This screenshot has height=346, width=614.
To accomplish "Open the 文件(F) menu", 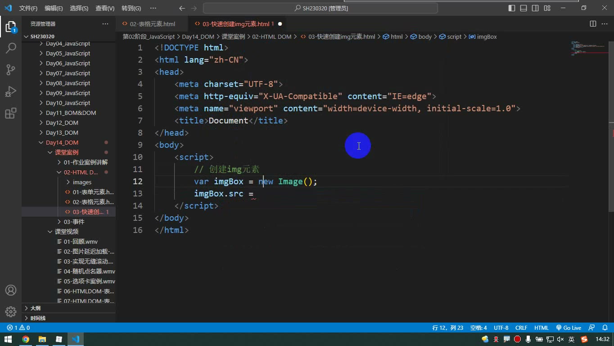I will pyautogui.click(x=28, y=8).
